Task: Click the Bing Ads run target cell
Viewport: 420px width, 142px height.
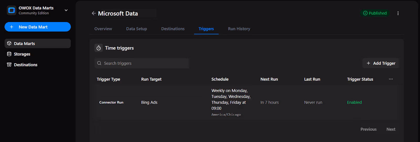Action: coord(149,103)
